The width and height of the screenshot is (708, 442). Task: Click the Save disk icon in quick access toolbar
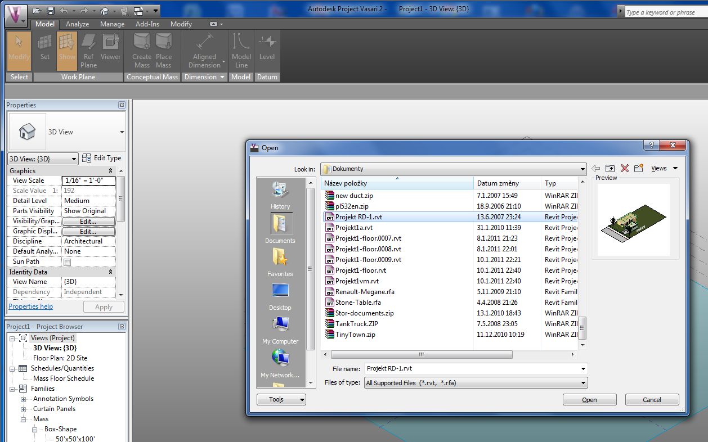coord(50,11)
